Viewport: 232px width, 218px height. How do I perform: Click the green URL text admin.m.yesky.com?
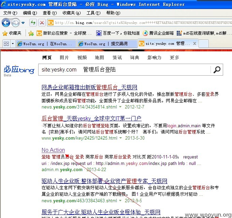[62, 169]
